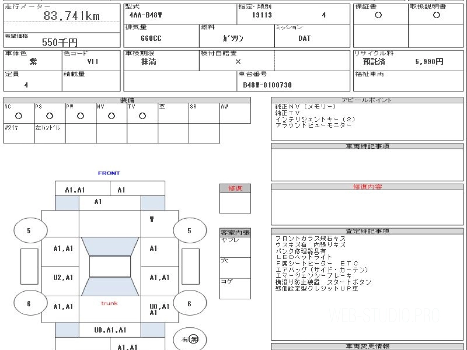Select note エマージェンシーブレーキ
This screenshot has height=350, width=467.
point(313,276)
